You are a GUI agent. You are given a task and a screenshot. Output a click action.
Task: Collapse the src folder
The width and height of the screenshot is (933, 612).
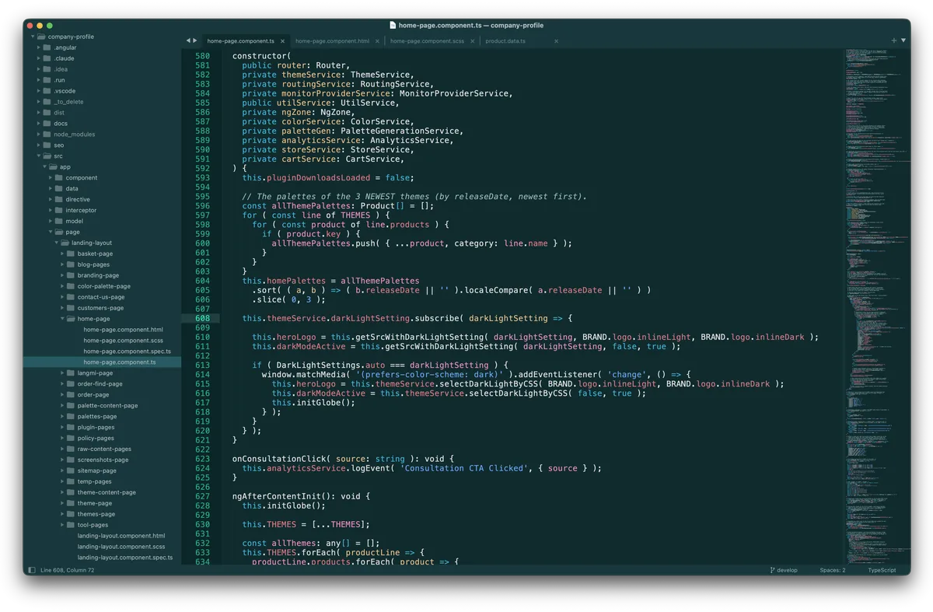click(x=39, y=156)
